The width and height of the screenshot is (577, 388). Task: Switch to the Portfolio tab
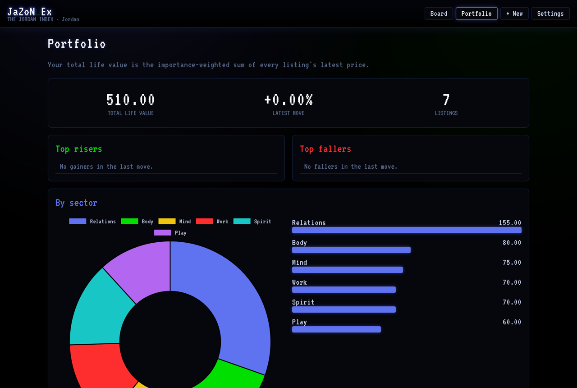coord(476,14)
